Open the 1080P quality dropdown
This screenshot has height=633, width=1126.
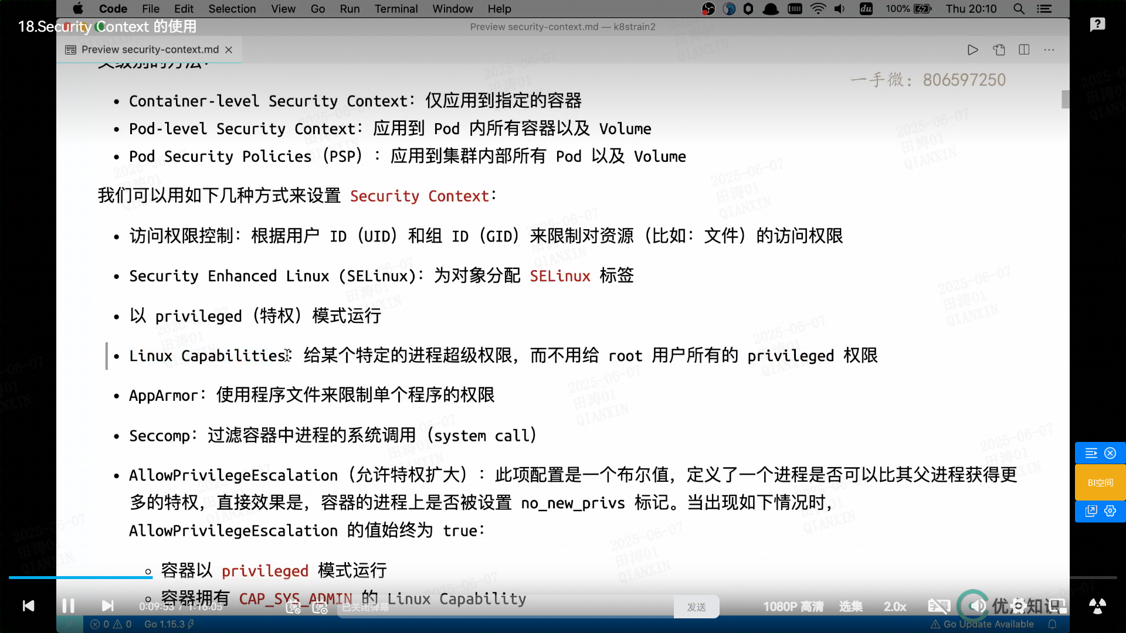(x=793, y=607)
